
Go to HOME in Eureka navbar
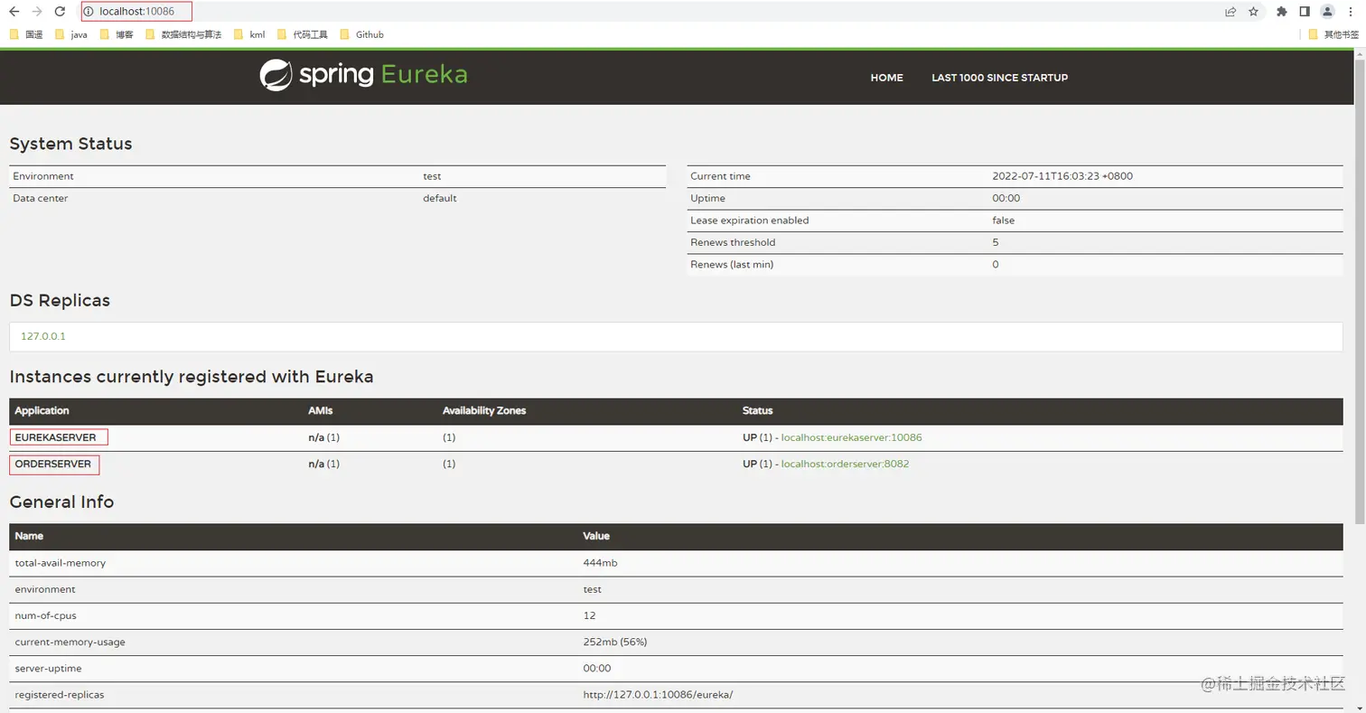pos(886,78)
